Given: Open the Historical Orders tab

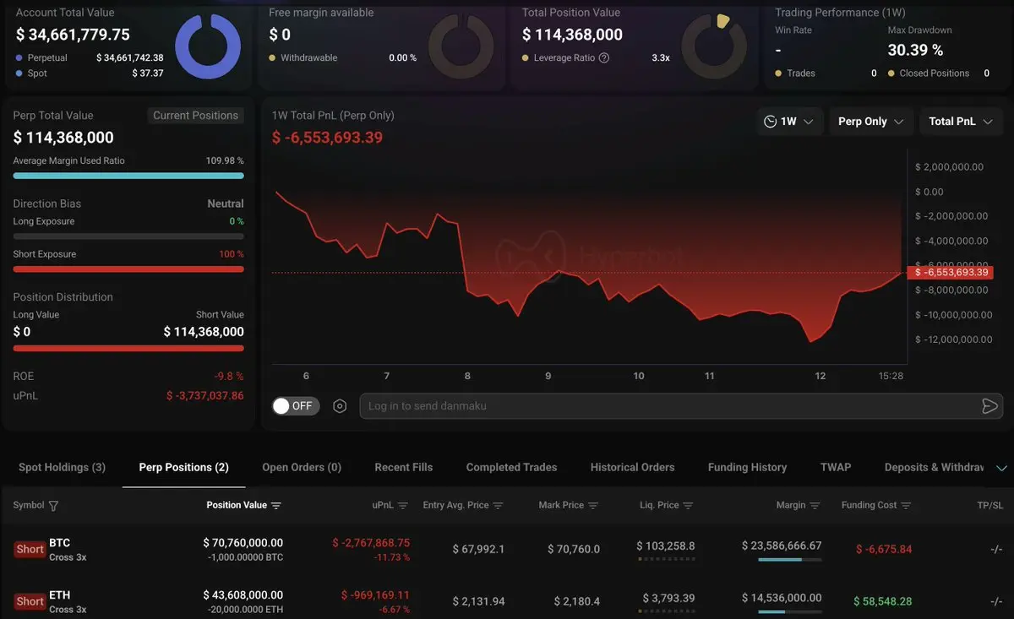Looking at the screenshot, I should pos(632,467).
